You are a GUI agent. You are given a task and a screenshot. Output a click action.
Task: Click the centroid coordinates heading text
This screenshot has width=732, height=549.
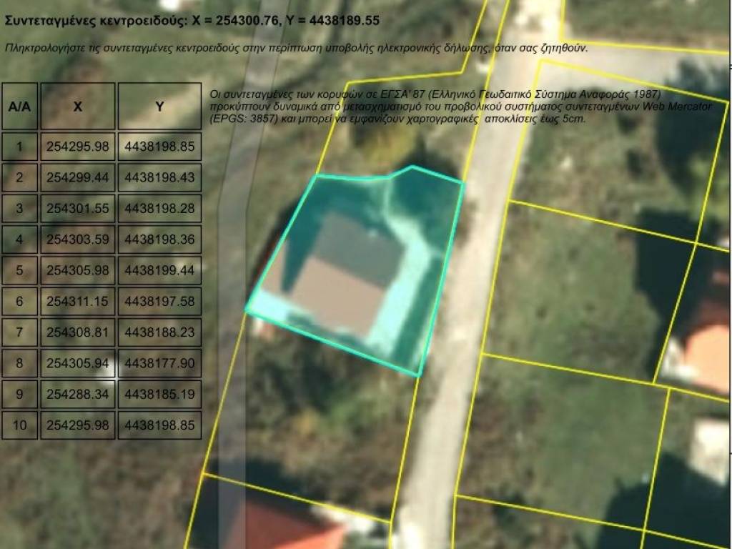(193, 21)
